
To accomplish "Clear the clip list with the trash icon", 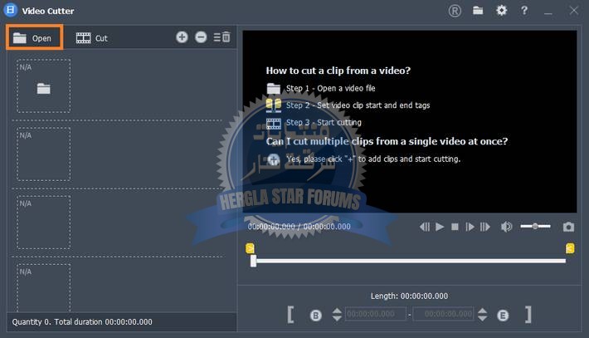I will [x=222, y=37].
